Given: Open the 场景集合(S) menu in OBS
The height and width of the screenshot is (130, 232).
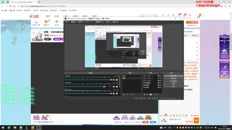Looking at the screenshot, I should click(99, 22).
